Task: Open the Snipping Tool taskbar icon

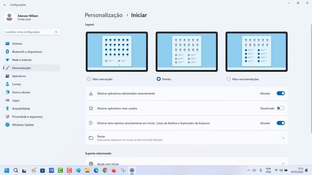Action: tap(123, 171)
